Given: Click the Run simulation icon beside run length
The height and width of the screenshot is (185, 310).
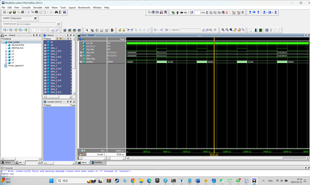Looking at the screenshot, I should point(211,12).
